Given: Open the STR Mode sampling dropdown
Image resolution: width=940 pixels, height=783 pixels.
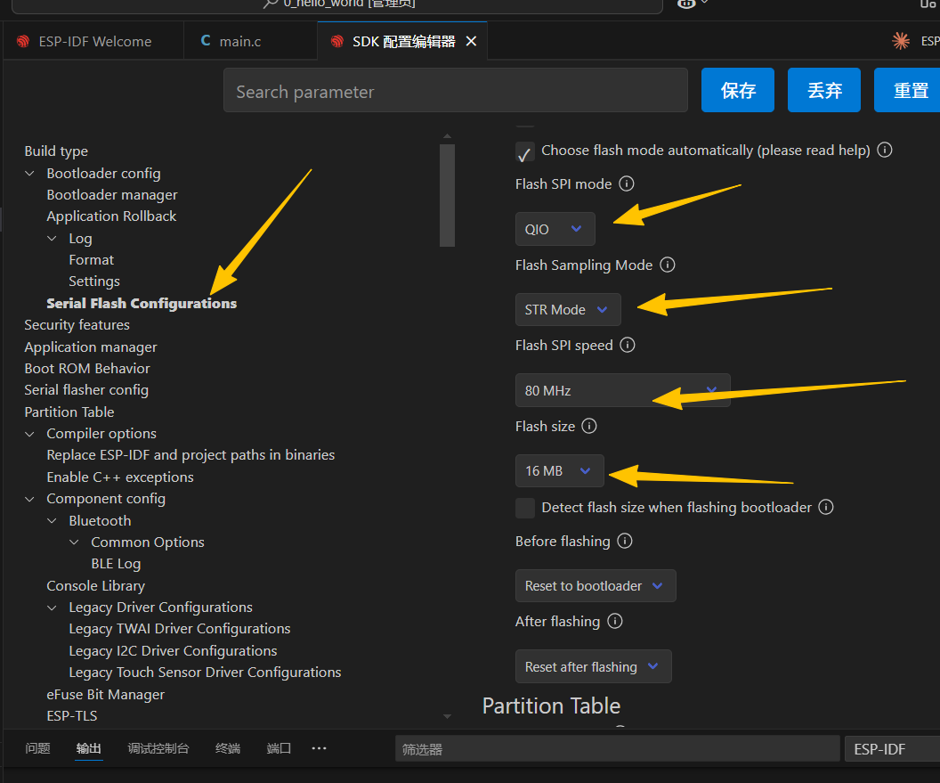Looking at the screenshot, I should (568, 310).
